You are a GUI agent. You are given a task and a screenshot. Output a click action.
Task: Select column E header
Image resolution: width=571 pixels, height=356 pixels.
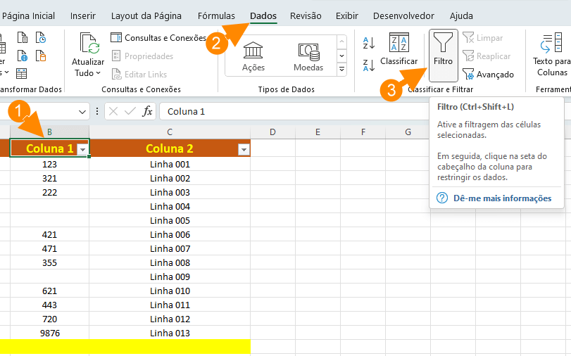point(318,132)
